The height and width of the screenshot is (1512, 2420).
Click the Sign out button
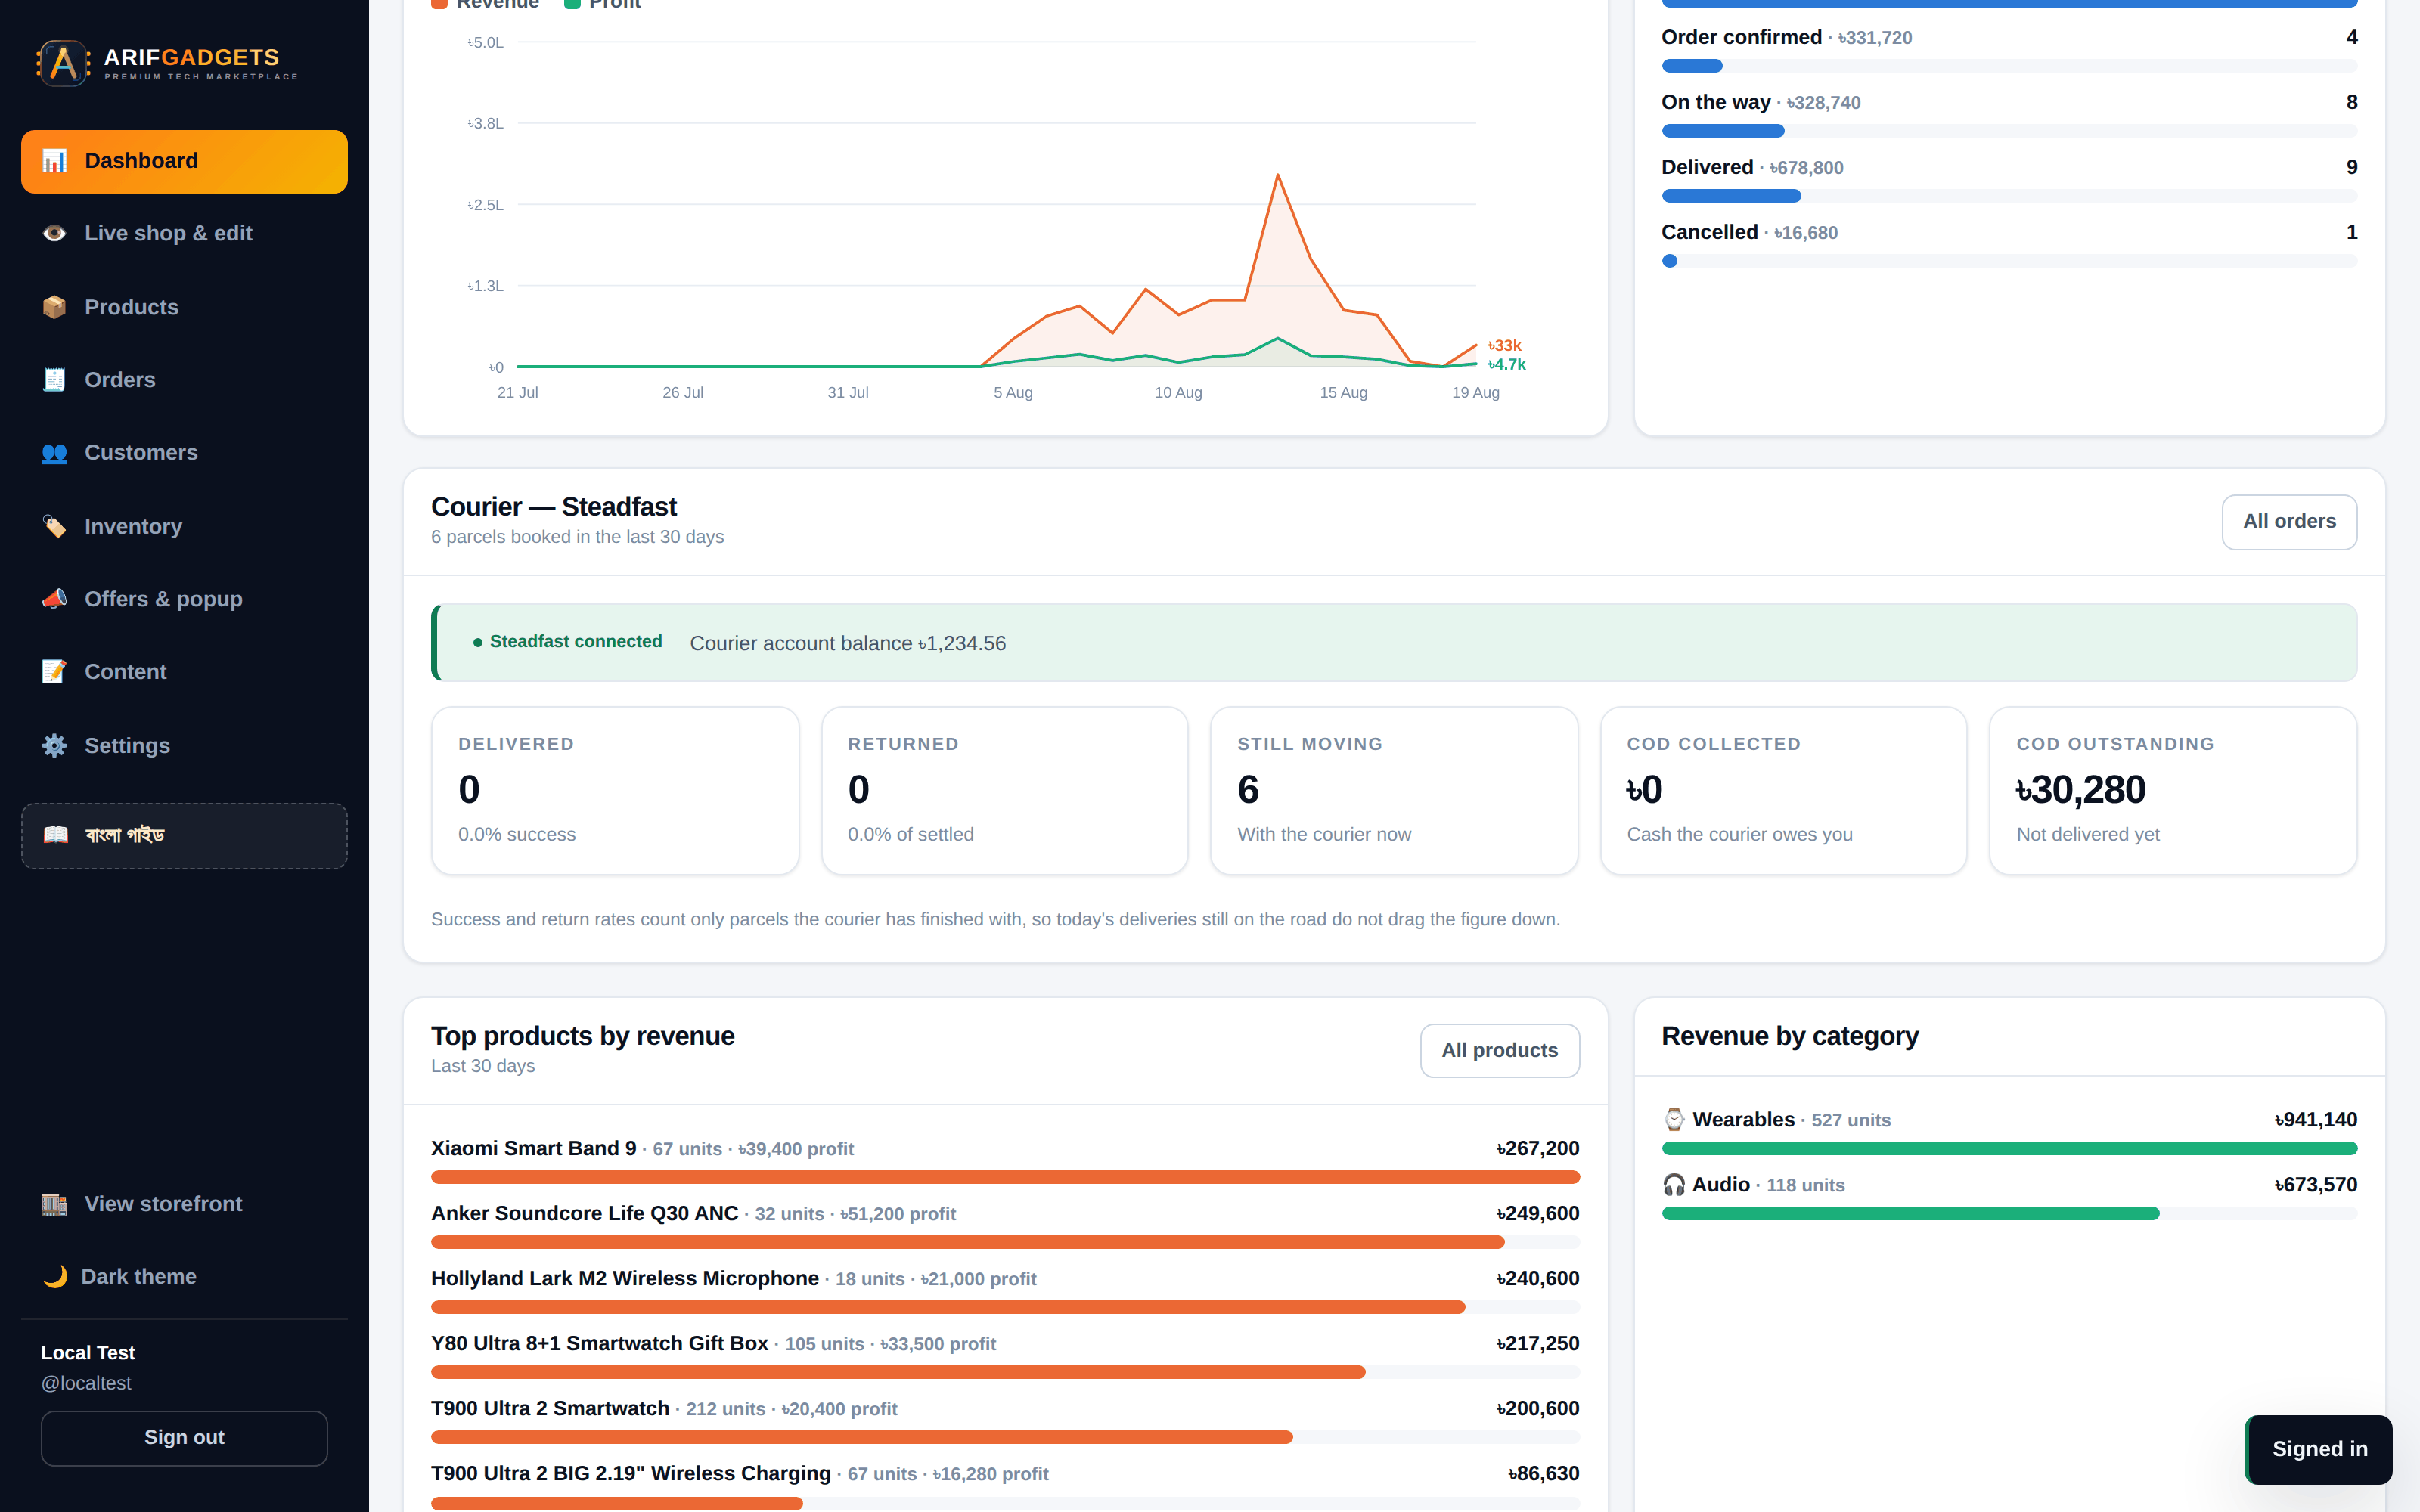tap(184, 1438)
